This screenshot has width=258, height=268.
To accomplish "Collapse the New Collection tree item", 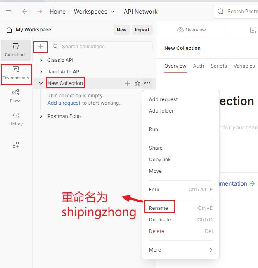I will click(x=41, y=83).
